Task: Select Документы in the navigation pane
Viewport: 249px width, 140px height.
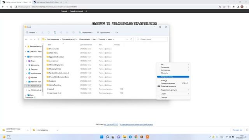Action: 35,65
